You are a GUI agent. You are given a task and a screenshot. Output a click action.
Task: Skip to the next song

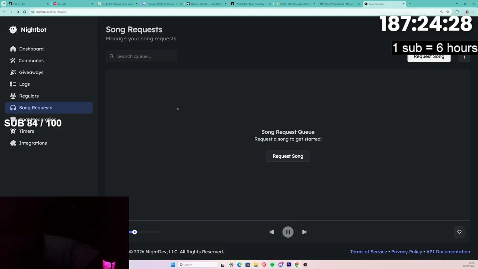tap(304, 232)
